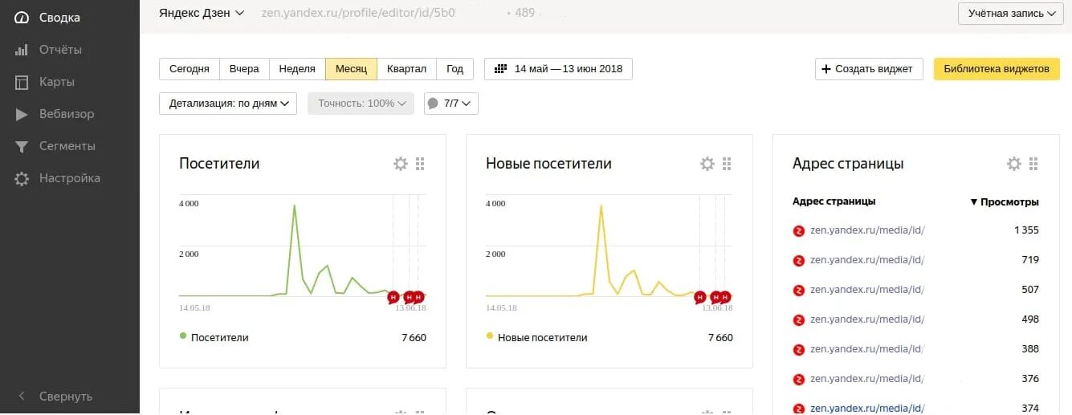This screenshot has width=1072, height=415.
Task: Sort by Просмотры column
Action: (x=1005, y=201)
